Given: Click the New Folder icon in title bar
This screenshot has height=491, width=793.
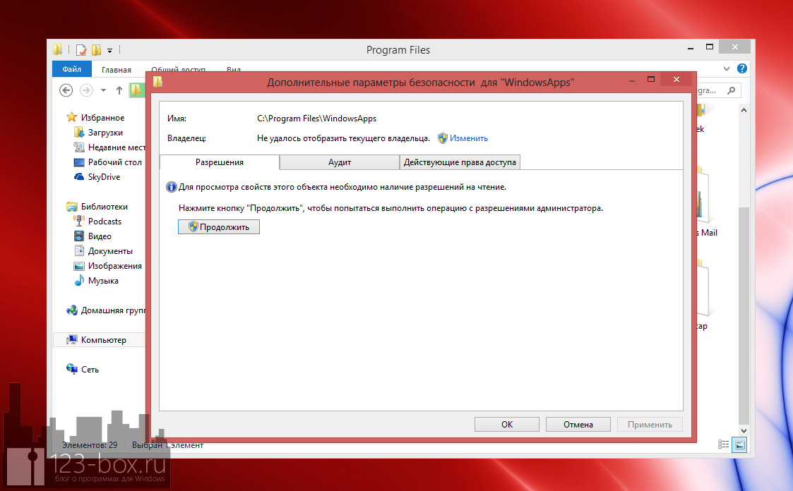Looking at the screenshot, I should coord(96,50).
